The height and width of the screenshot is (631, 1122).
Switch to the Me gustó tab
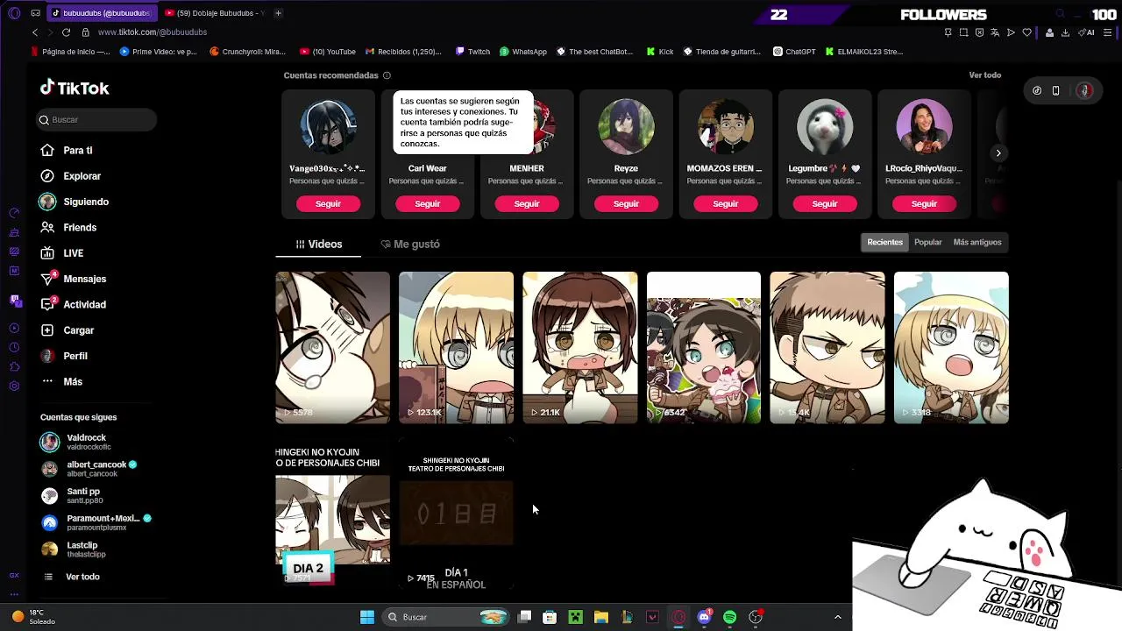410,245
